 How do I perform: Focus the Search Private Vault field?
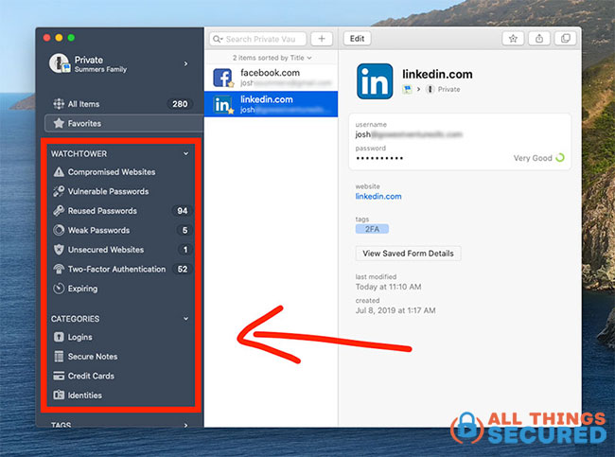pos(258,39)
